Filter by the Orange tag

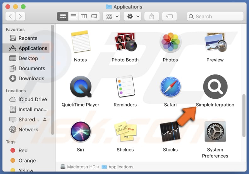click(x=26, y=160)
